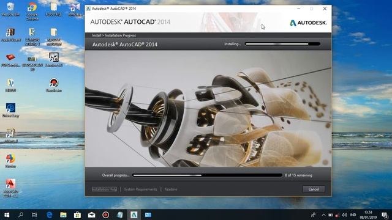392x220 pixels.
Task: Select the BlueStacks-style round red desktop icon
Action: coord(54,85)
